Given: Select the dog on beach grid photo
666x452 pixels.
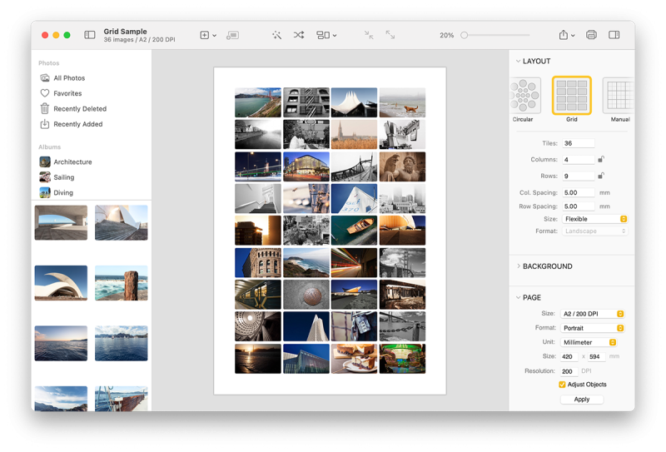Looking at the screenshot, I should point(402,102).
